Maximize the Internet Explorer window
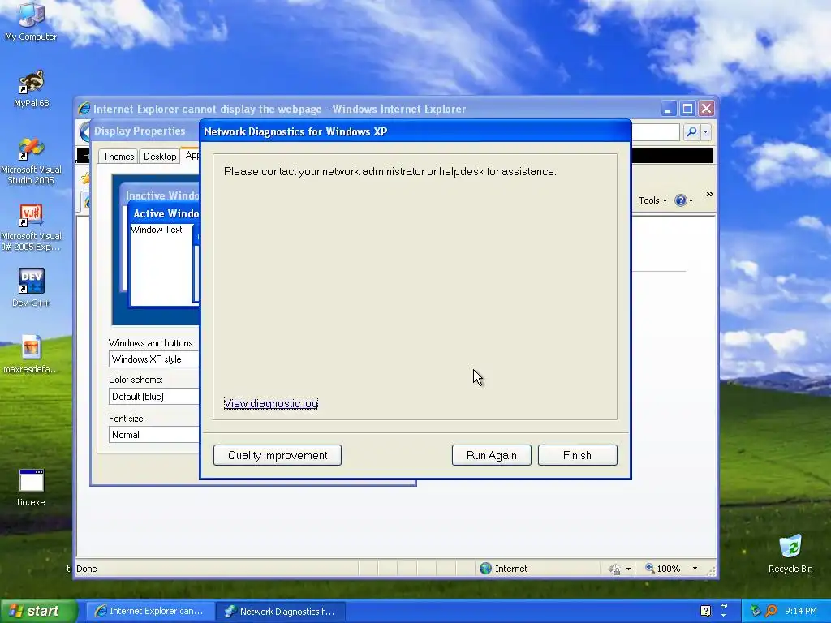831x623 pixels. (x=687, y=109)
